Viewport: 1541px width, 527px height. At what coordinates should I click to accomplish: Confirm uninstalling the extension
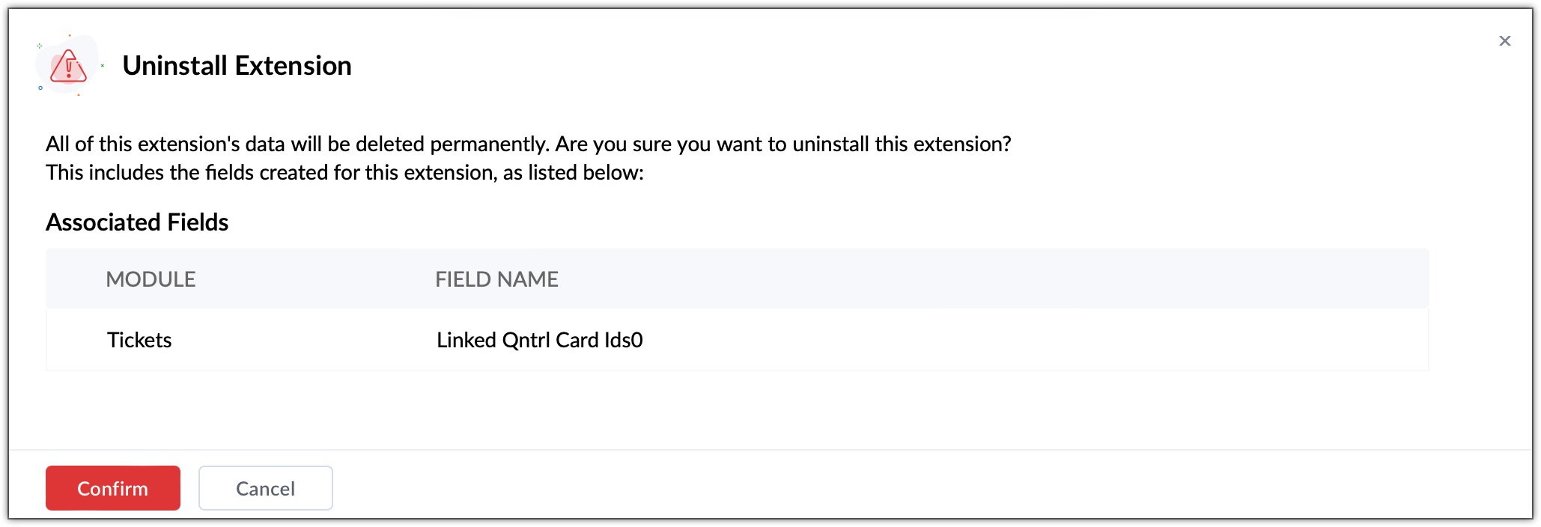[112, 488]
